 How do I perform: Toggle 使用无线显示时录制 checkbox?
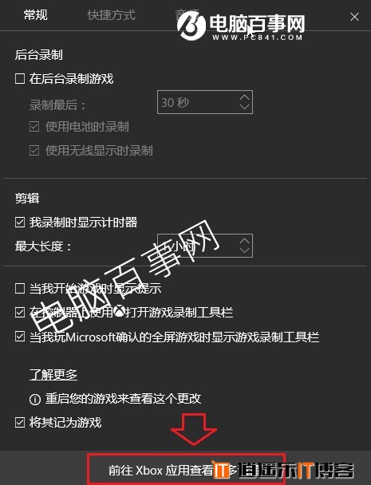(x=34, y=151)
